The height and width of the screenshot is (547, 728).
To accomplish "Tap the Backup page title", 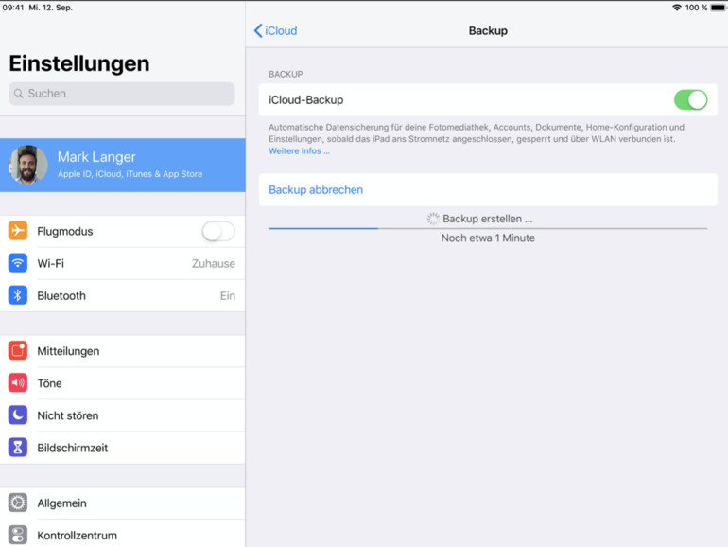I will 488,30.
